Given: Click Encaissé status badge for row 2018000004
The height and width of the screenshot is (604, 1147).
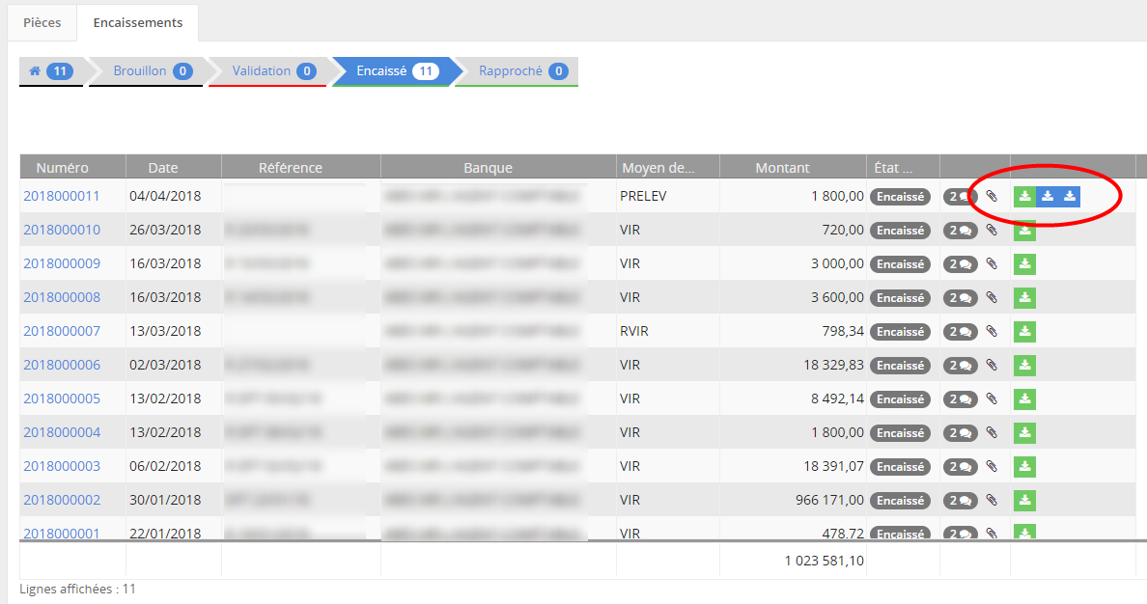Looking at the screenshot, I should pyautogui.click(x=901, y=433).
